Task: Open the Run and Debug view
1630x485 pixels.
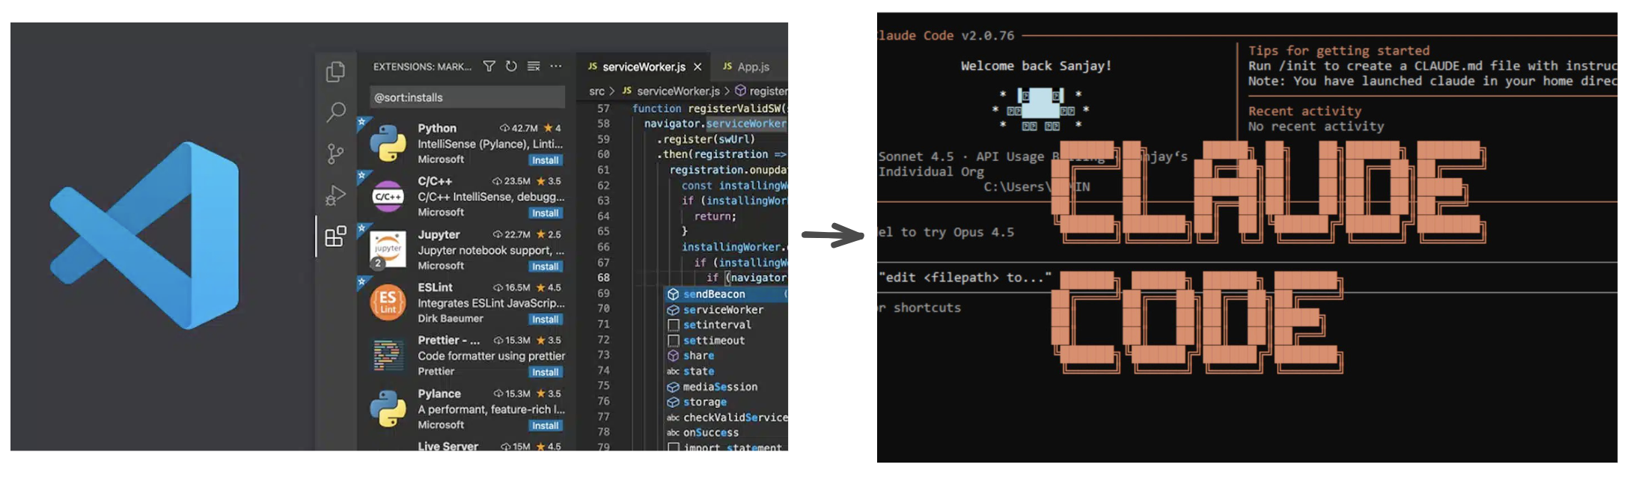Action: point(335,195)
